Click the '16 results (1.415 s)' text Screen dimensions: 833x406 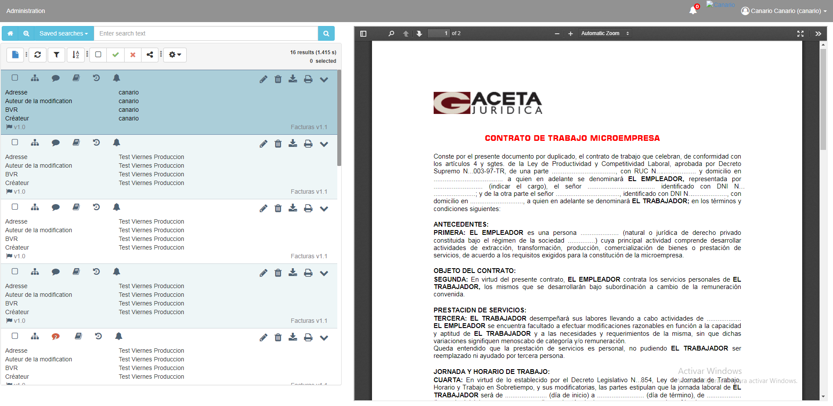[313, 52]
